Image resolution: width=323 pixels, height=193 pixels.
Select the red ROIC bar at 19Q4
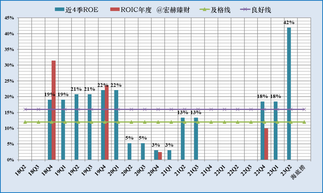pos(107,123)
